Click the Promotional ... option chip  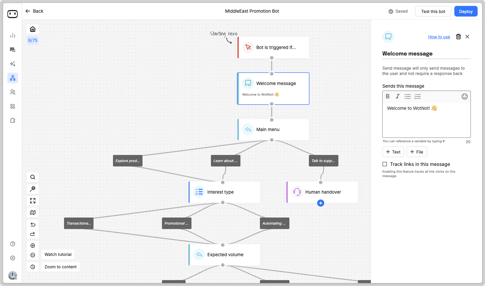click(x=177, y=223)
